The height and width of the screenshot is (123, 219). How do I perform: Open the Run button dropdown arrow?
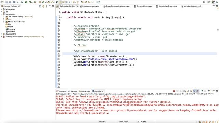28,2
